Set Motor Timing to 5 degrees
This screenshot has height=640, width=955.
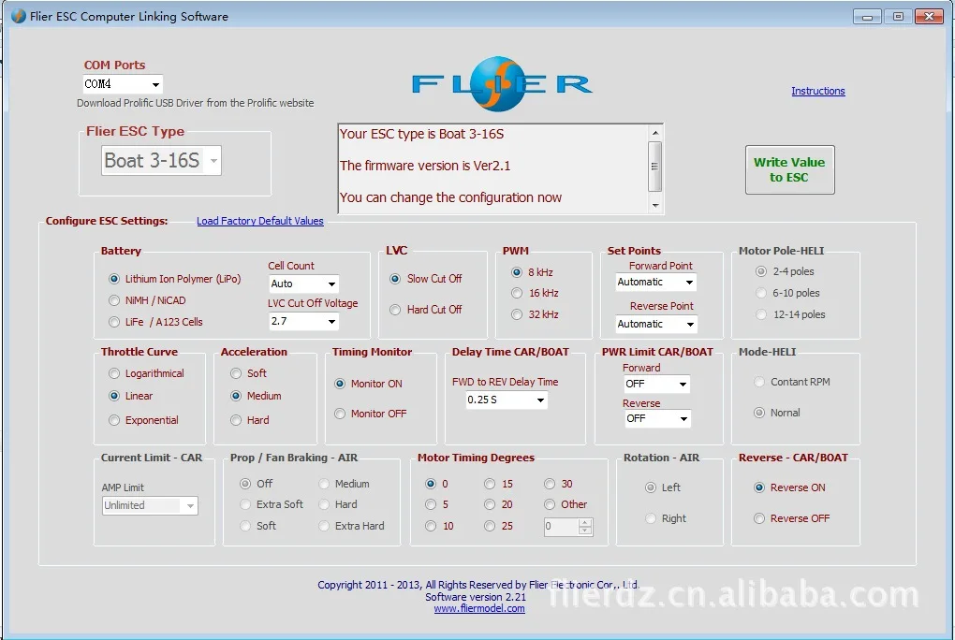tap(436, 504)
